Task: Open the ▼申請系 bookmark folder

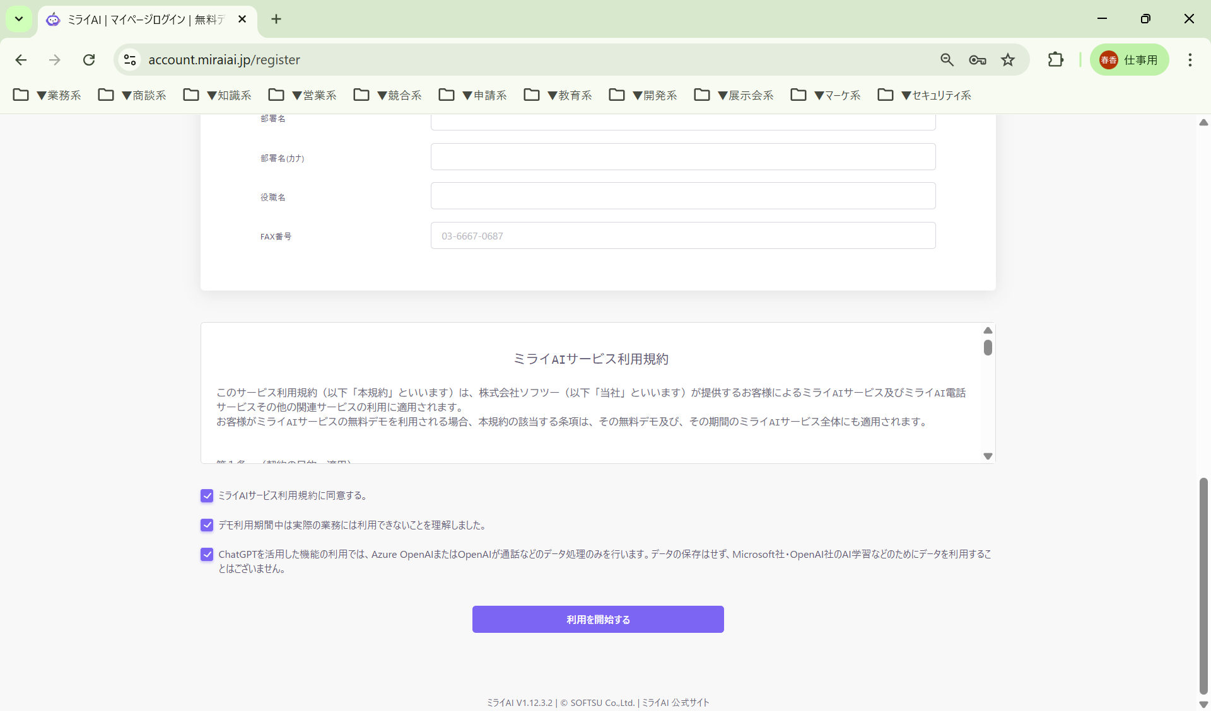Action: coord(473,95)
